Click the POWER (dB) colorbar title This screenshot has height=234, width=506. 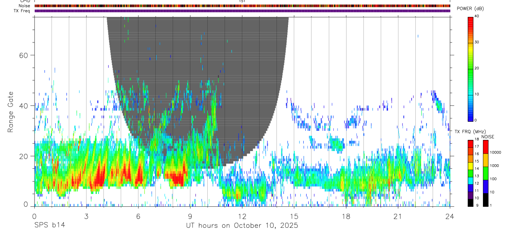tap(470, 9)
